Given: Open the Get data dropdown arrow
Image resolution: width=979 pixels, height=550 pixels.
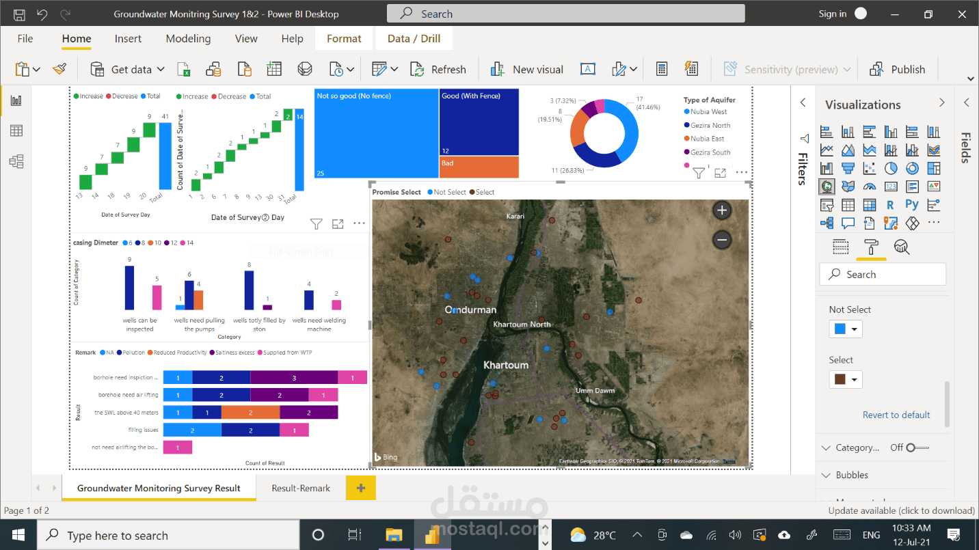Looking at the screenshot, I should pyautogui.click(x=161, y=69).
